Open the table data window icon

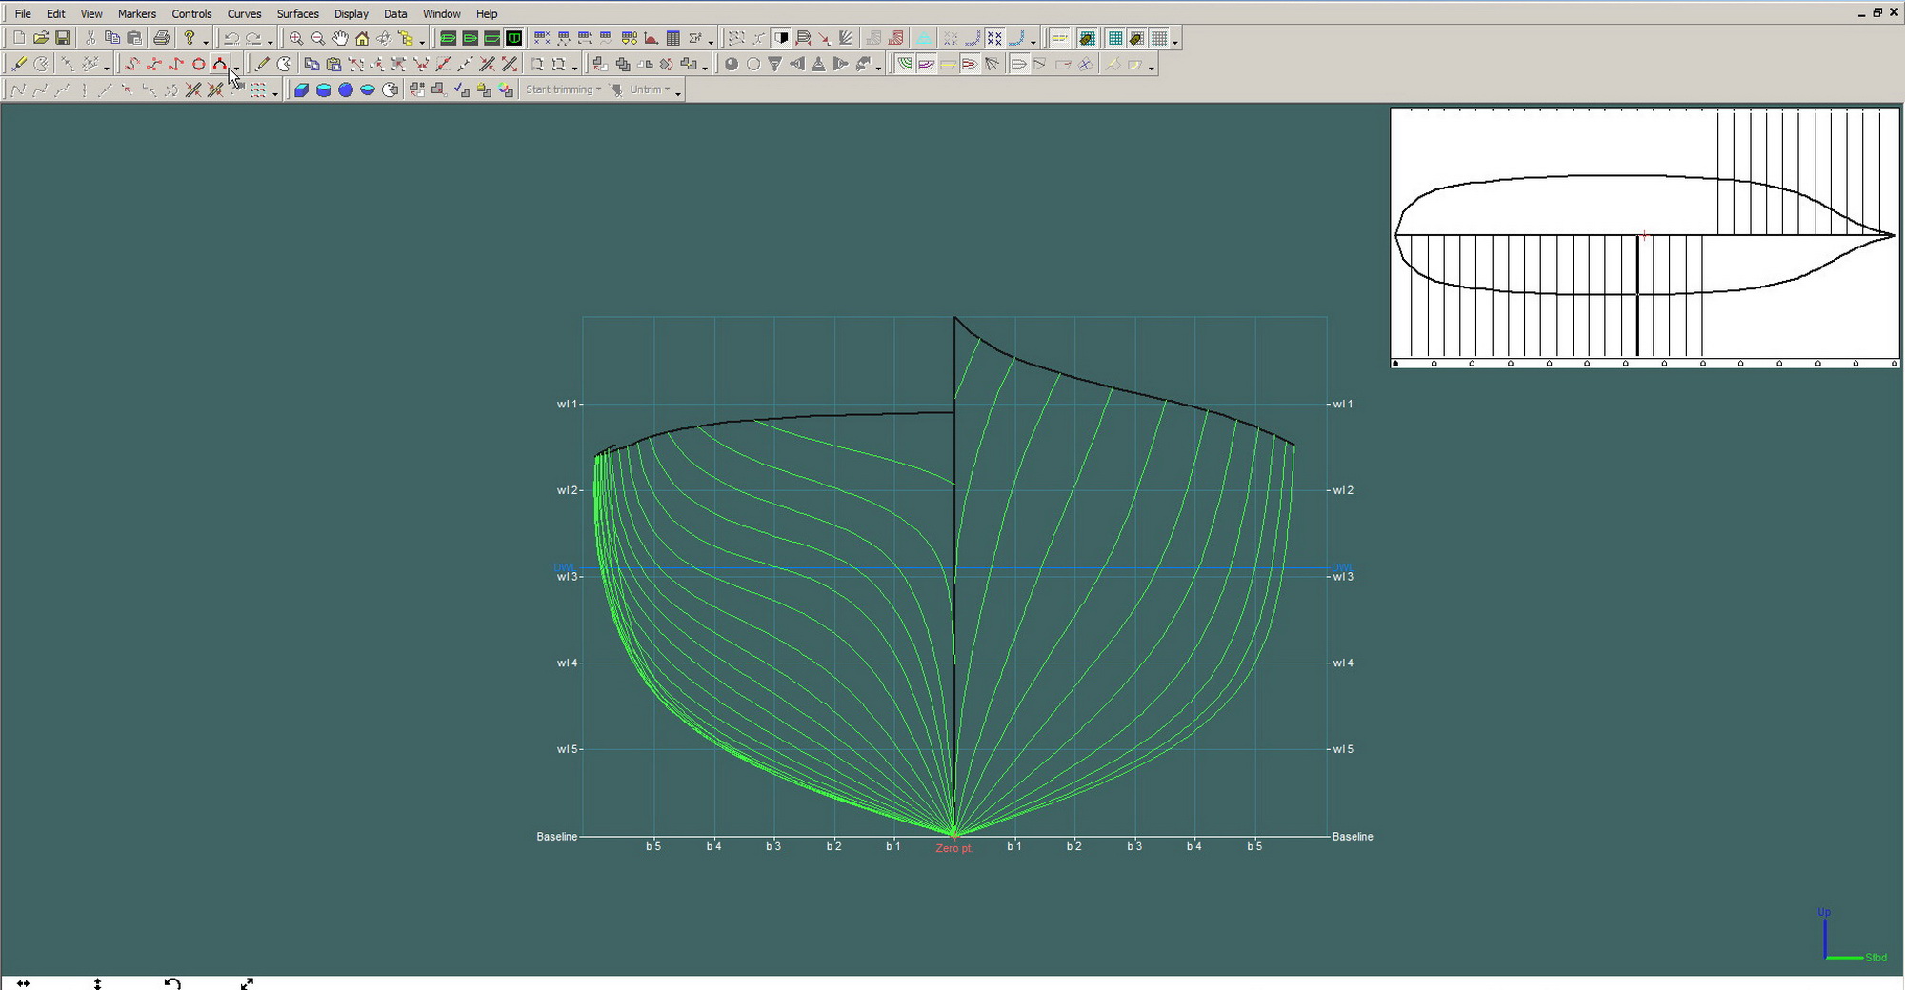coord(673,38)
